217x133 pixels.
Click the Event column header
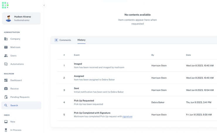(x=77, y=55)
